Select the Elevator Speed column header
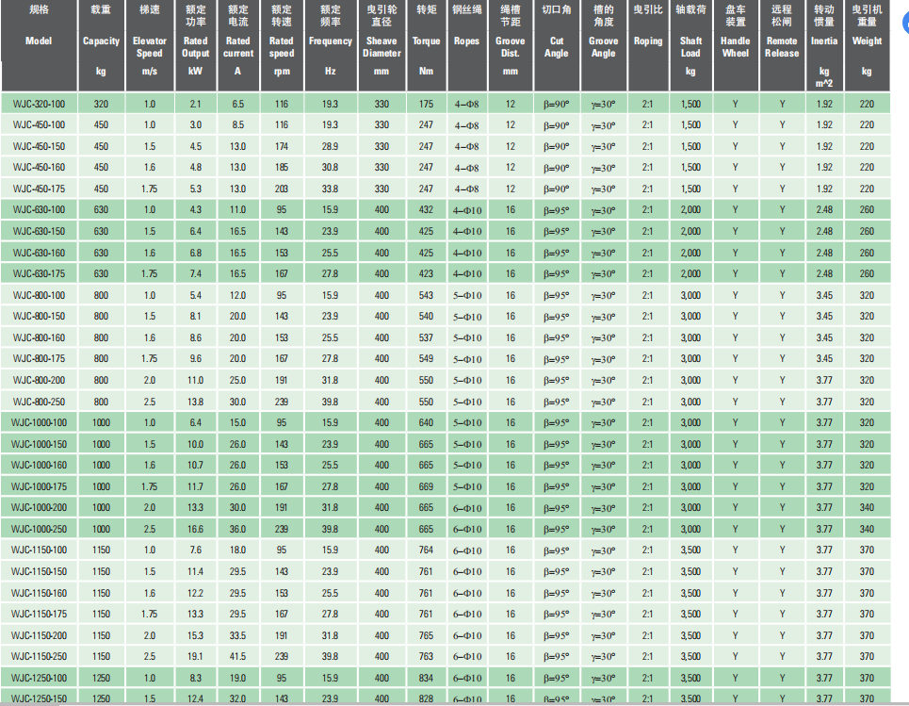The image size is (909, 706). pos(150,45)
